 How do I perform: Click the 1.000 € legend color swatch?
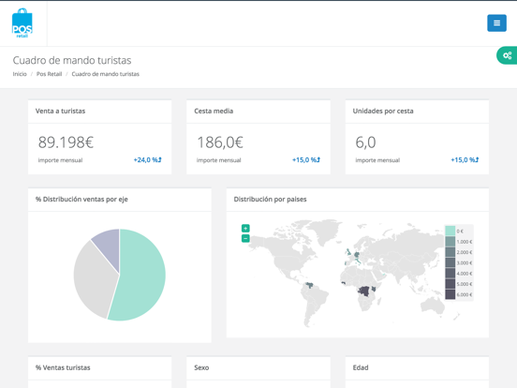click(451, 242)
